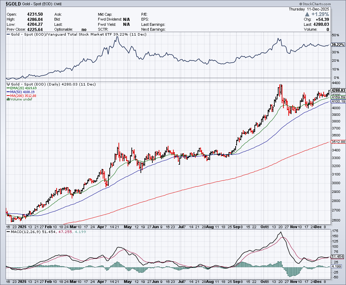
Task: Click the 3512.88 MA(200) tag on right axis
Action: 338,142
